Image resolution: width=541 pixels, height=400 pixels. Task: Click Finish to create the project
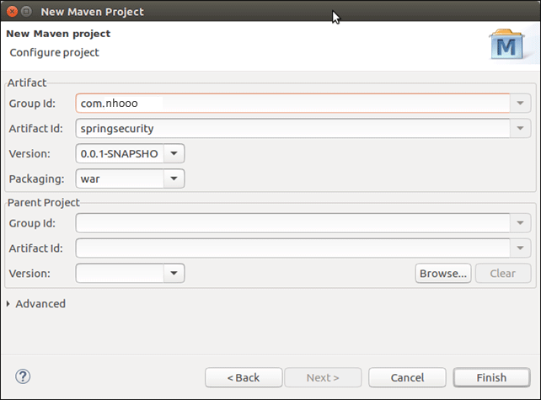tap(491, 377)
